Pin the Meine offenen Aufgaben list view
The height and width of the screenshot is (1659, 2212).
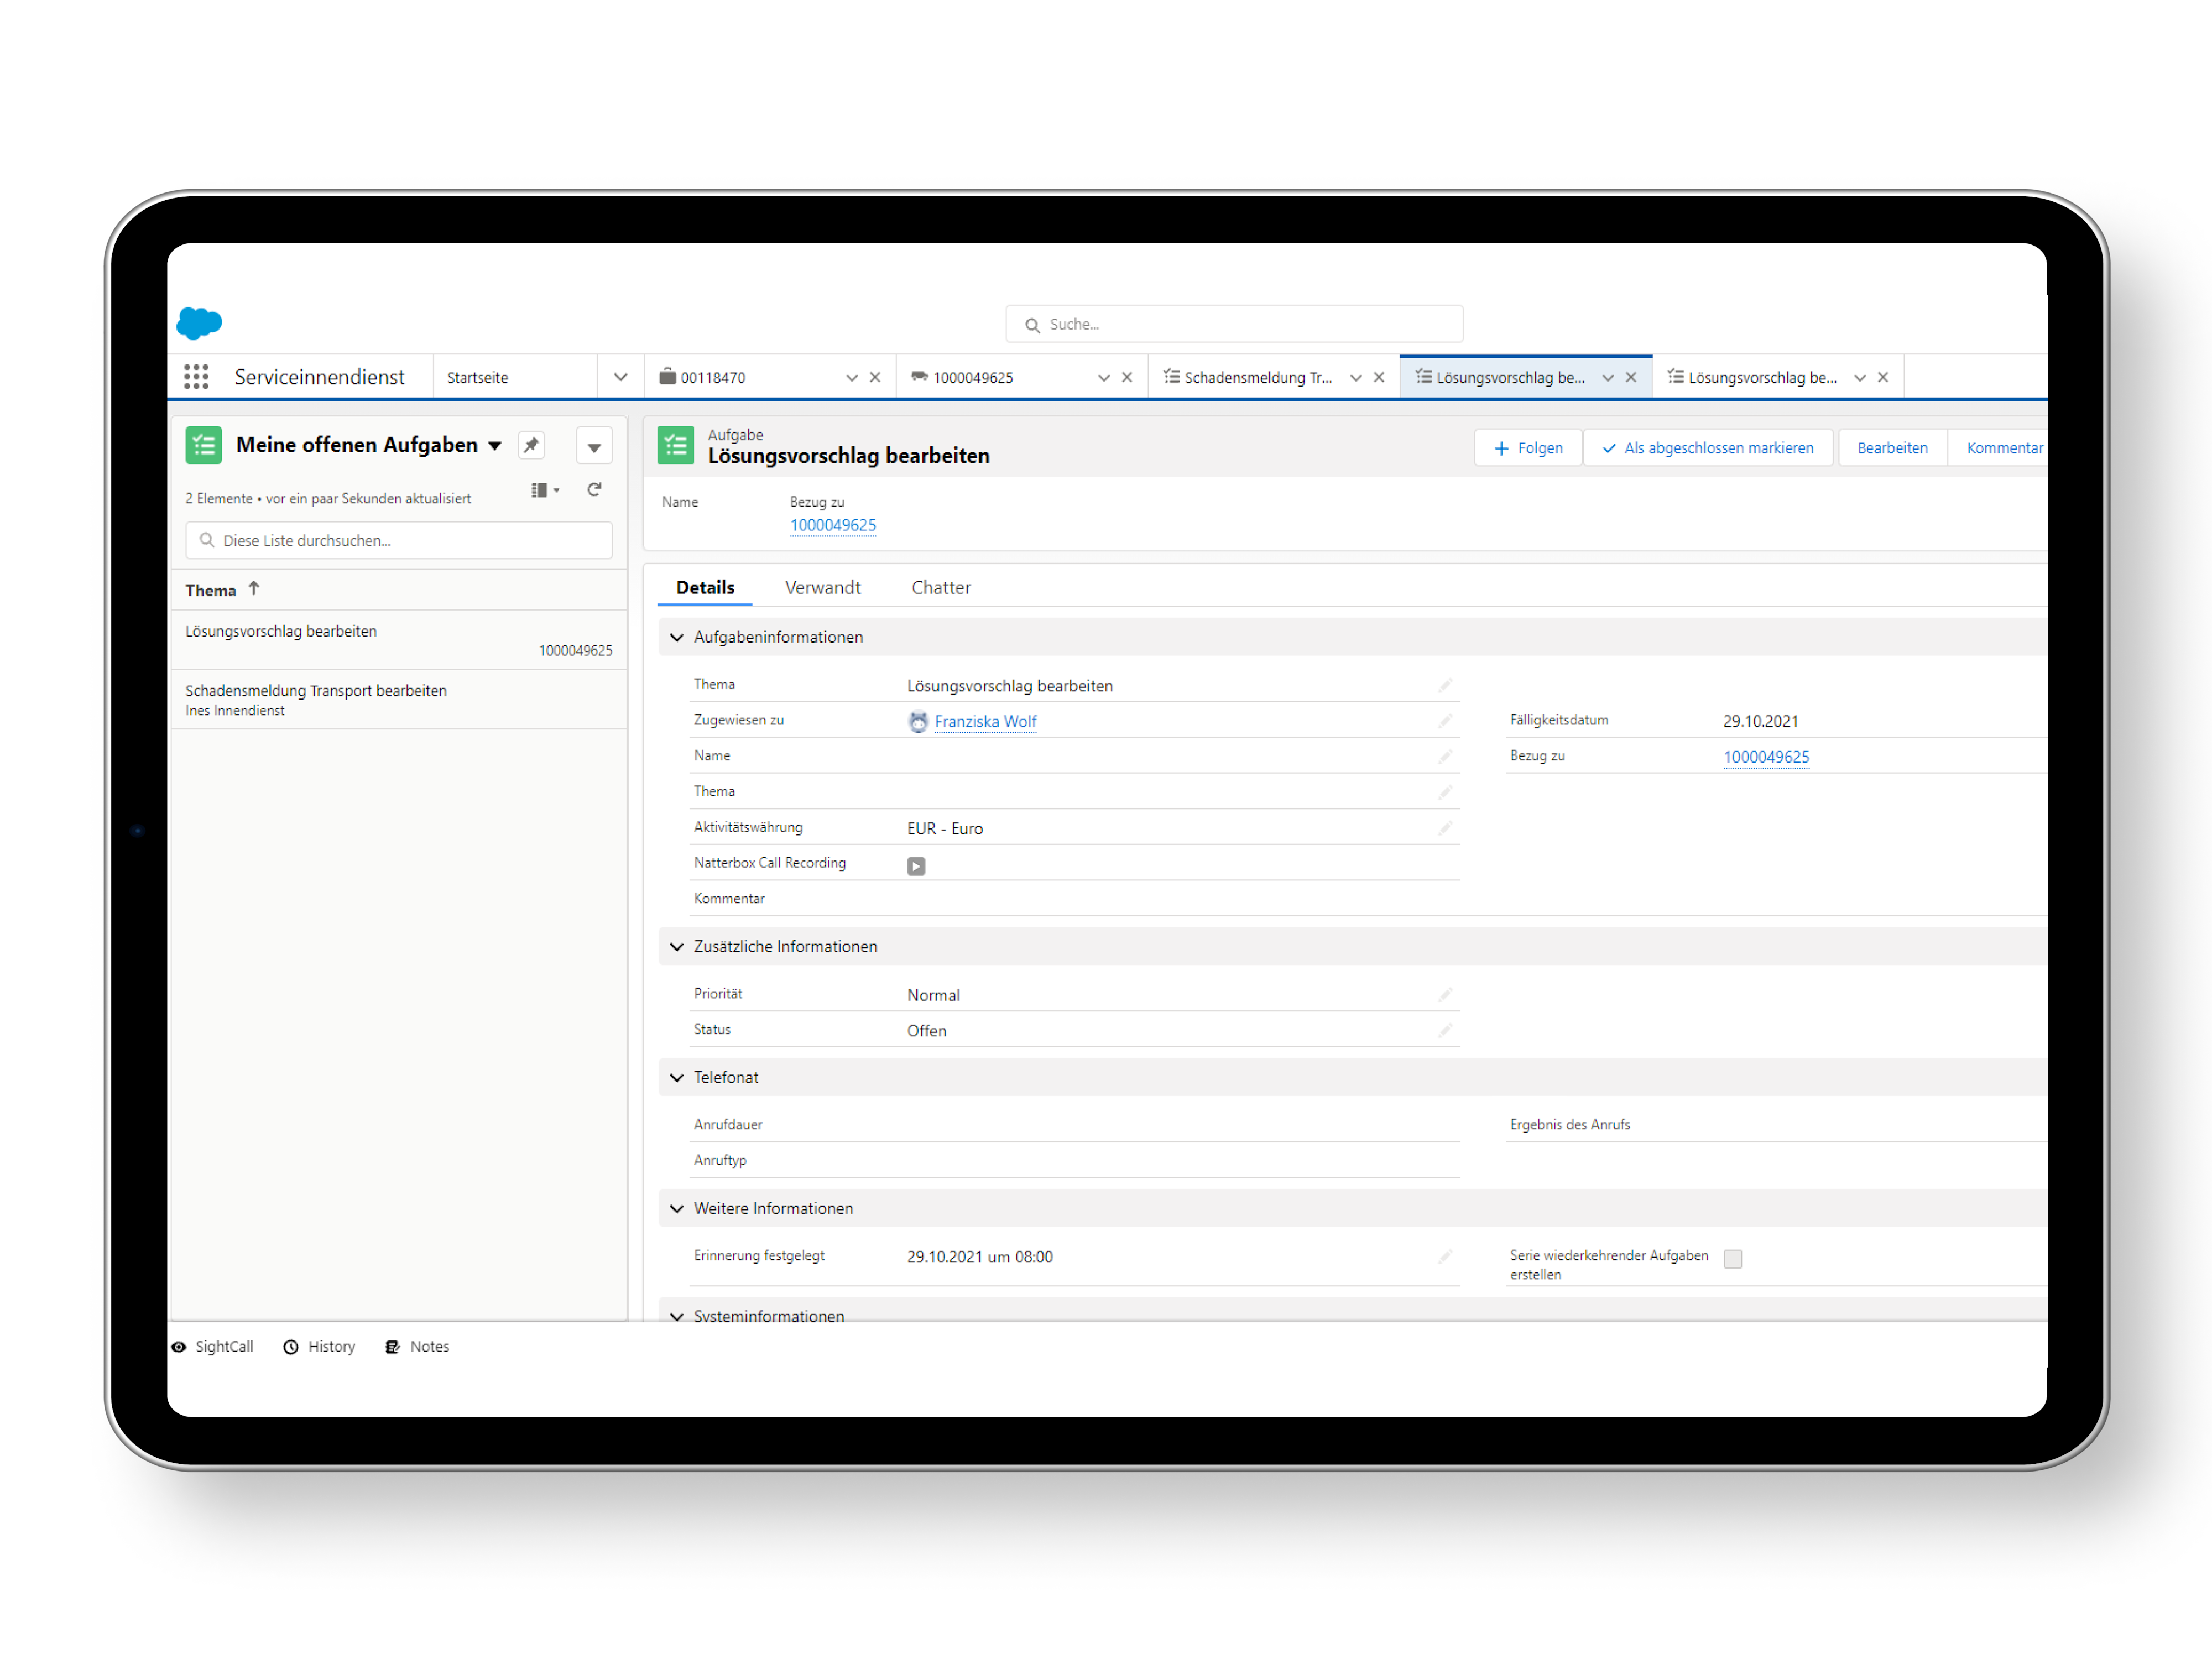pyautogui.click(x=531, y=445)
